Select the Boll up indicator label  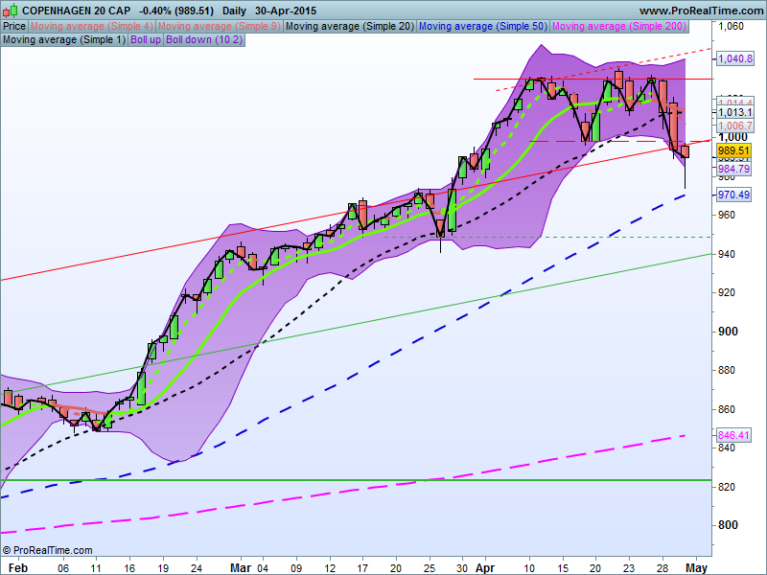(x=146, y=39)
